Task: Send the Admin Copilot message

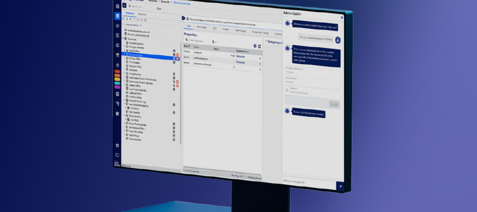Action: [x=340, y=186]
